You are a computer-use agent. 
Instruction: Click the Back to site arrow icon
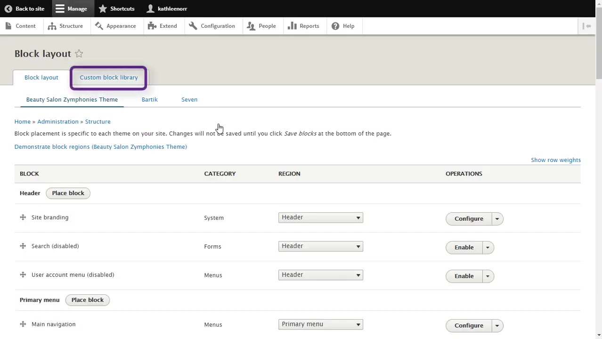click(8, 8)
